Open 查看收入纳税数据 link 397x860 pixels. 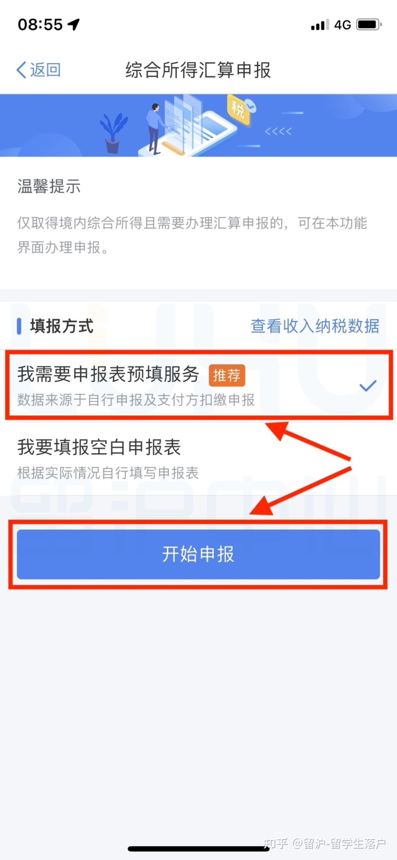pyautogui.click(x=314, y=326)
